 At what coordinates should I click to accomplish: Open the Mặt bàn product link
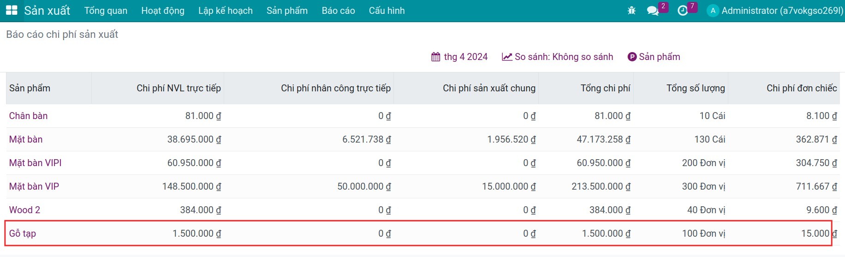pos(26,139)
